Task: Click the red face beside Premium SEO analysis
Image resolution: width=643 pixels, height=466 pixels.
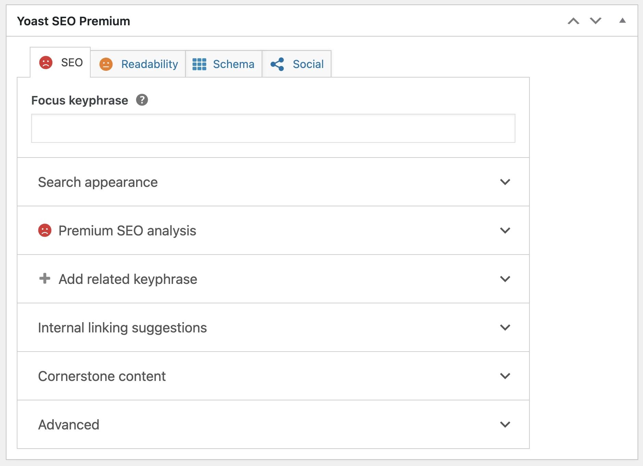Action: tap(45, 231)
